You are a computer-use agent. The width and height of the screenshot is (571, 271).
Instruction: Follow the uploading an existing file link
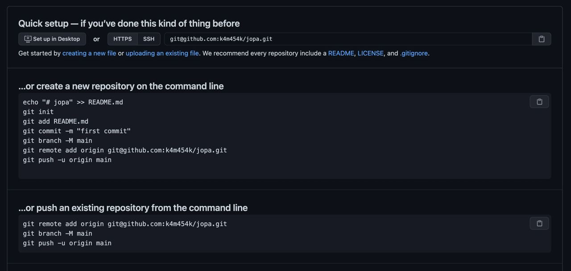pos(162,53)
